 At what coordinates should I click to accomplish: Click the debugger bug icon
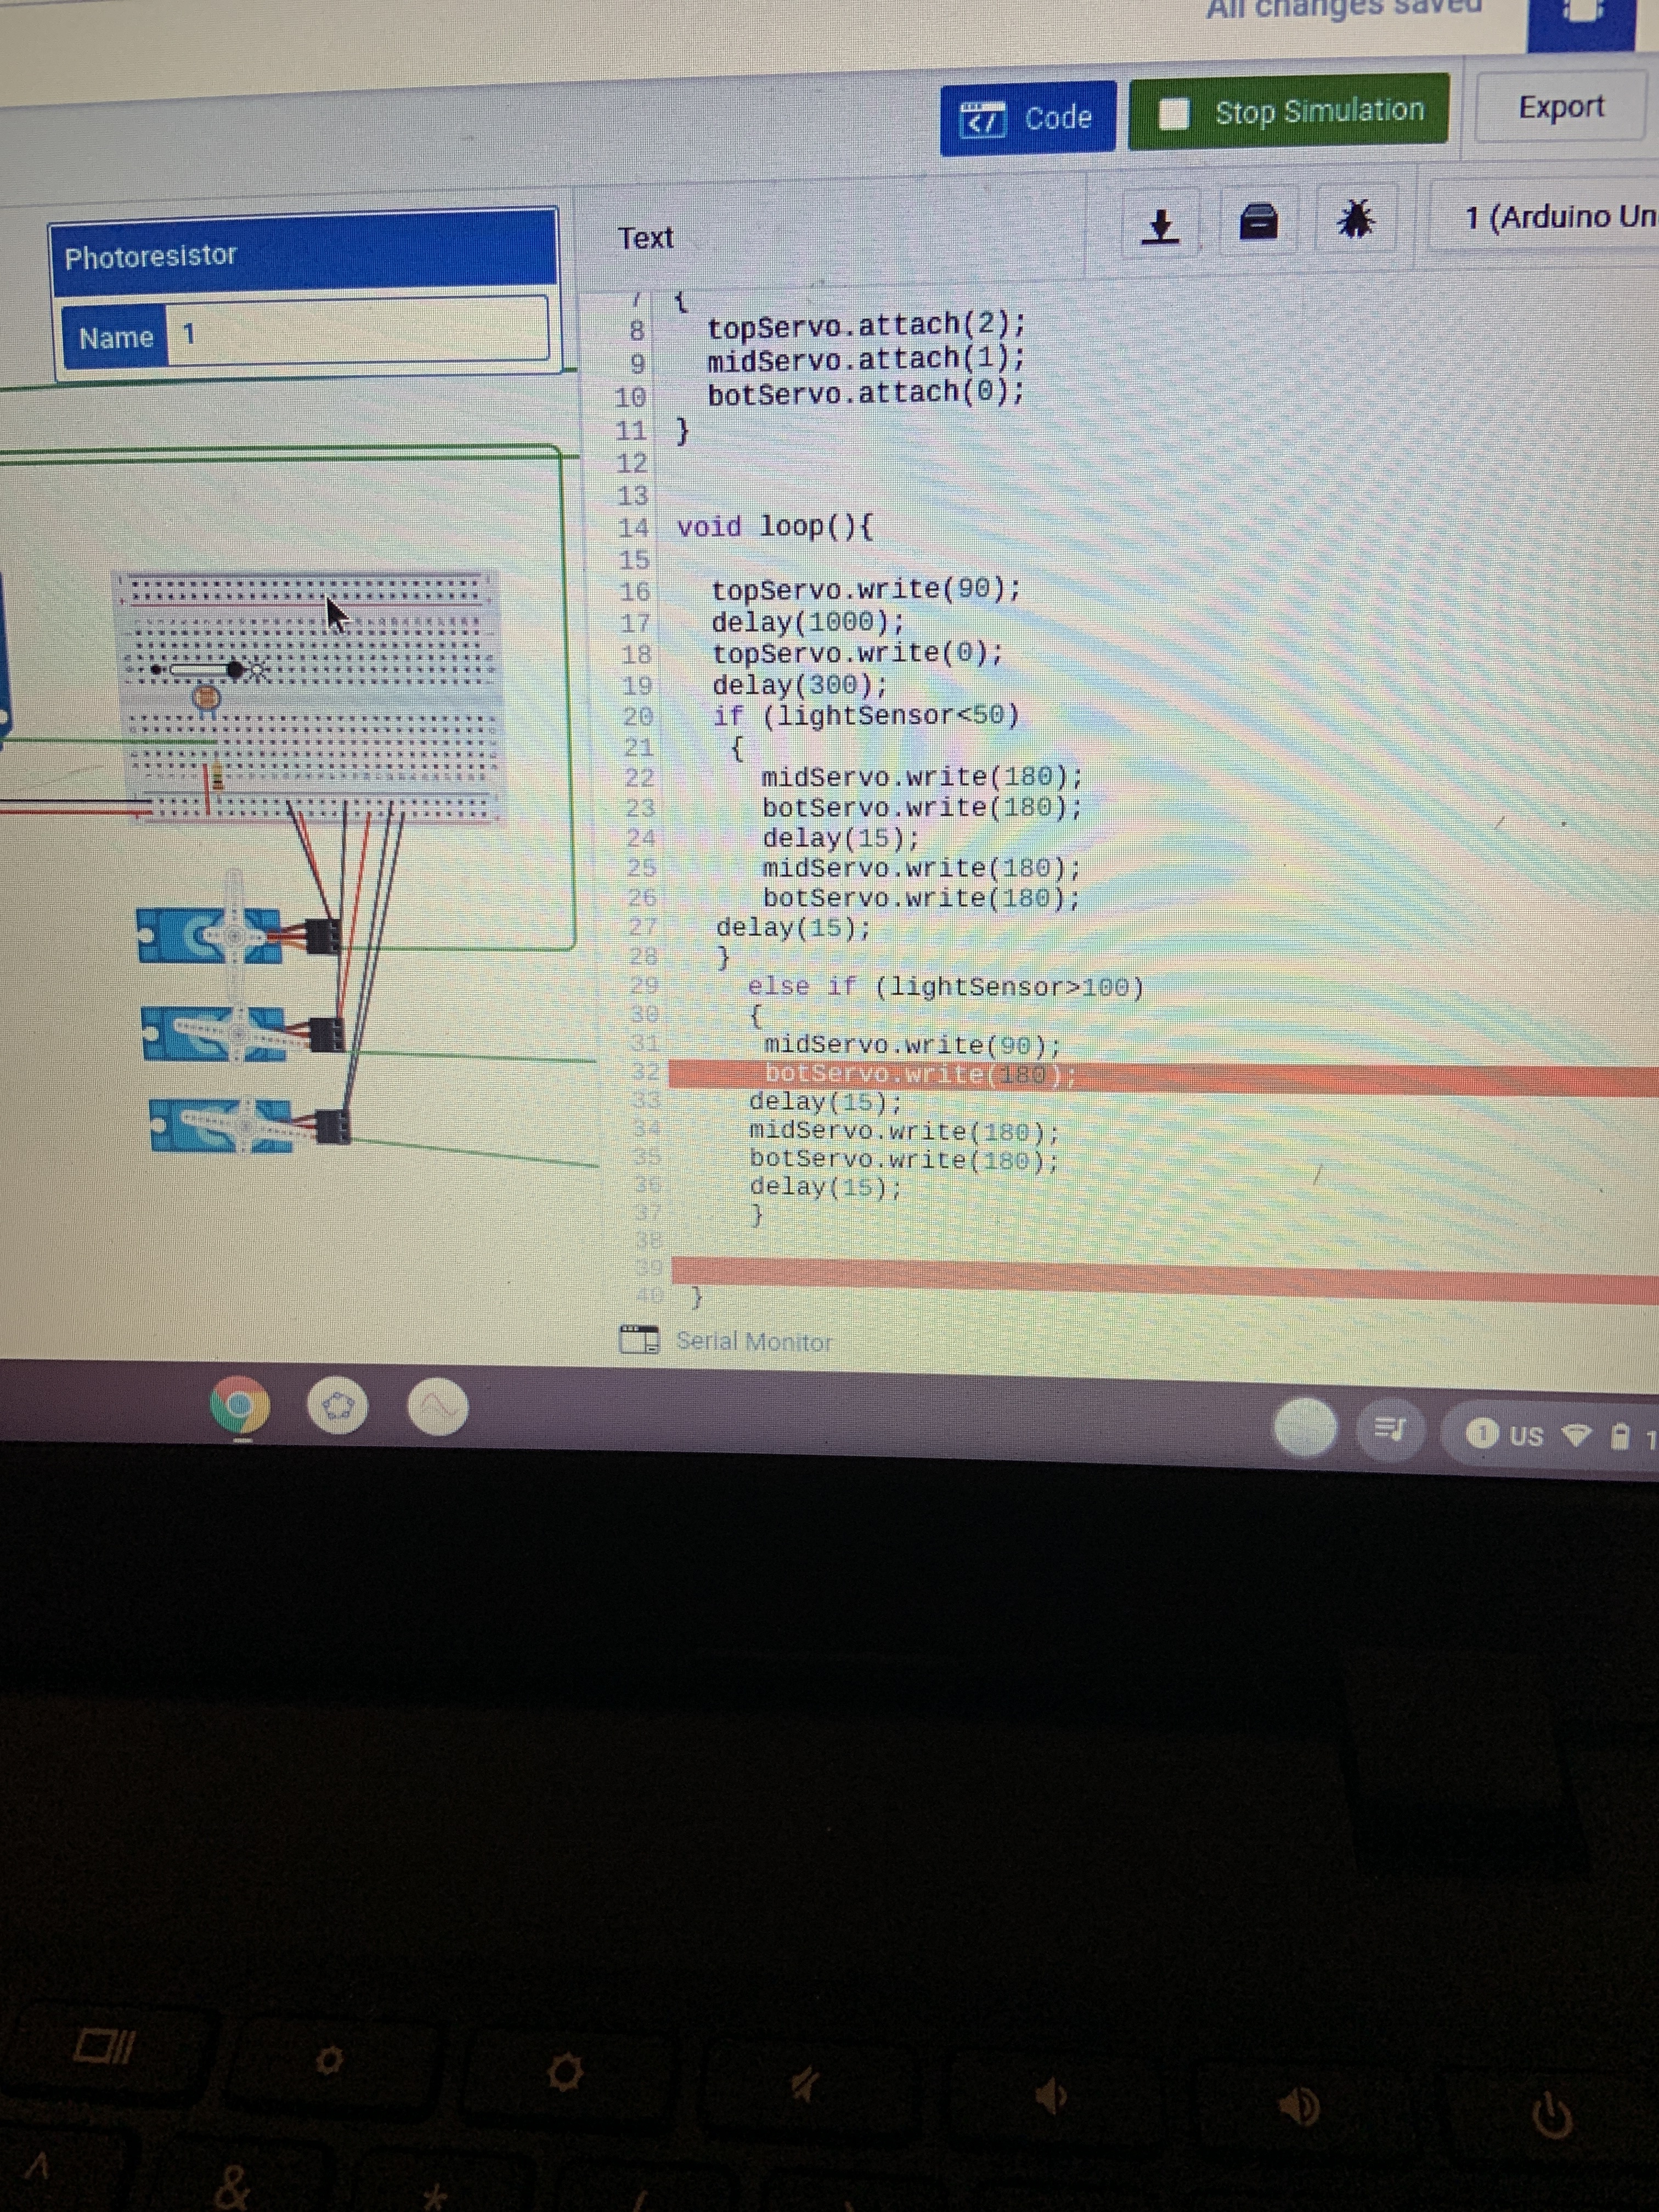tap(1356, 219)
